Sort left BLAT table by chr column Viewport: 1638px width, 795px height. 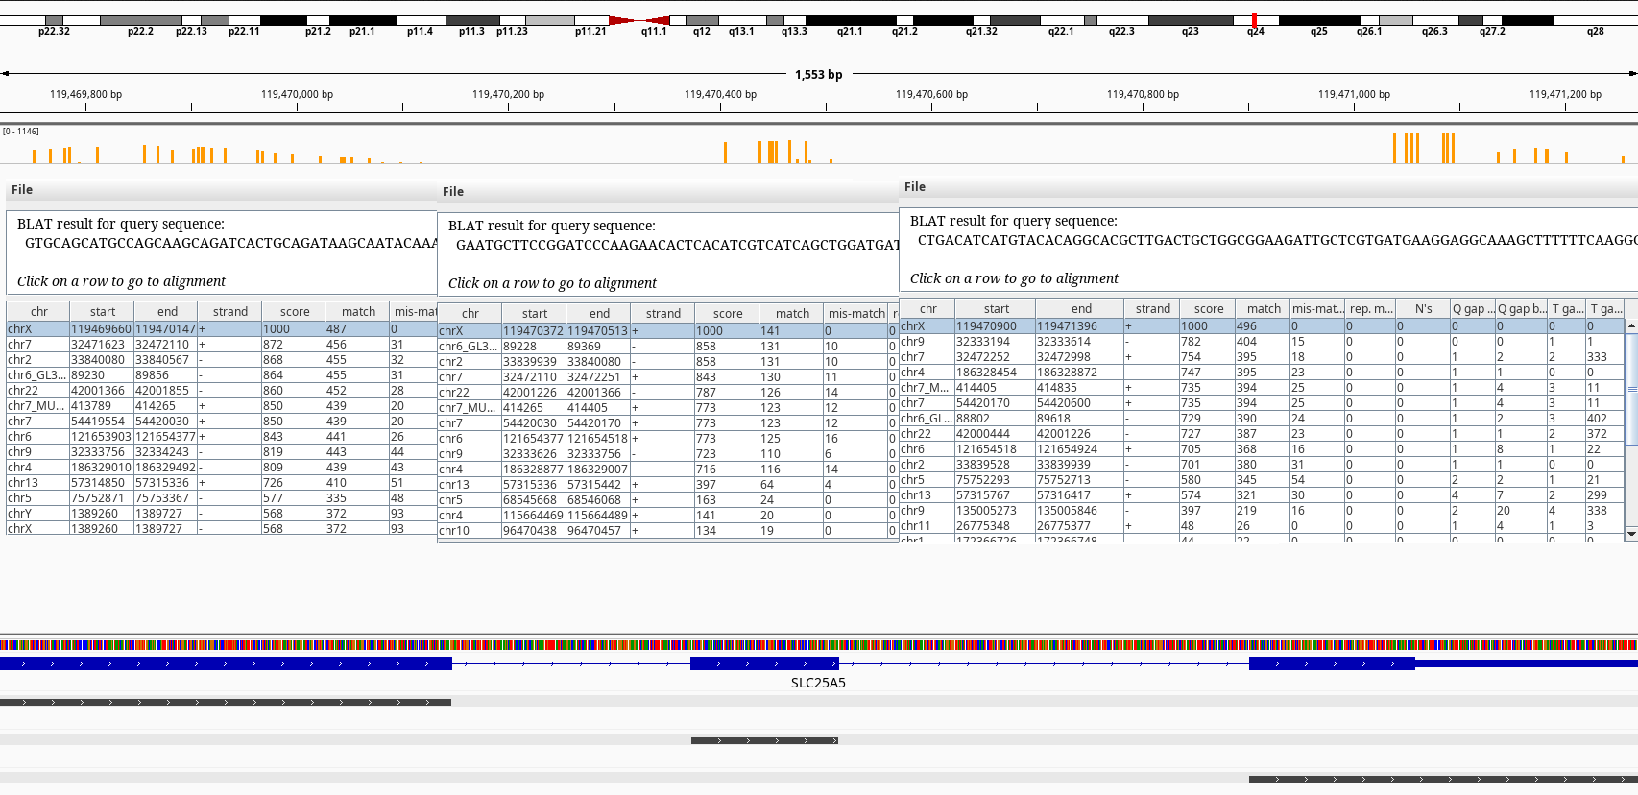click(x=38, y=311)
